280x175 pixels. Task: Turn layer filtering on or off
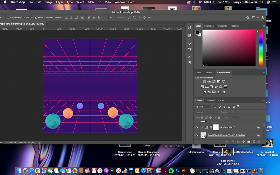pyautogui.click(x=238, y=106)
